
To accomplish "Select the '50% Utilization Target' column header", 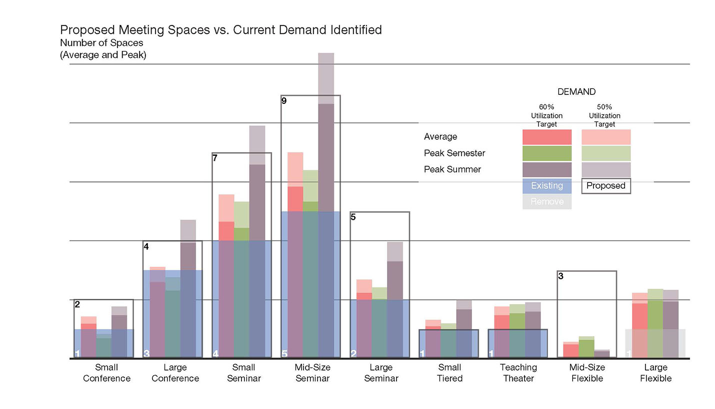I will pos(604,115).
